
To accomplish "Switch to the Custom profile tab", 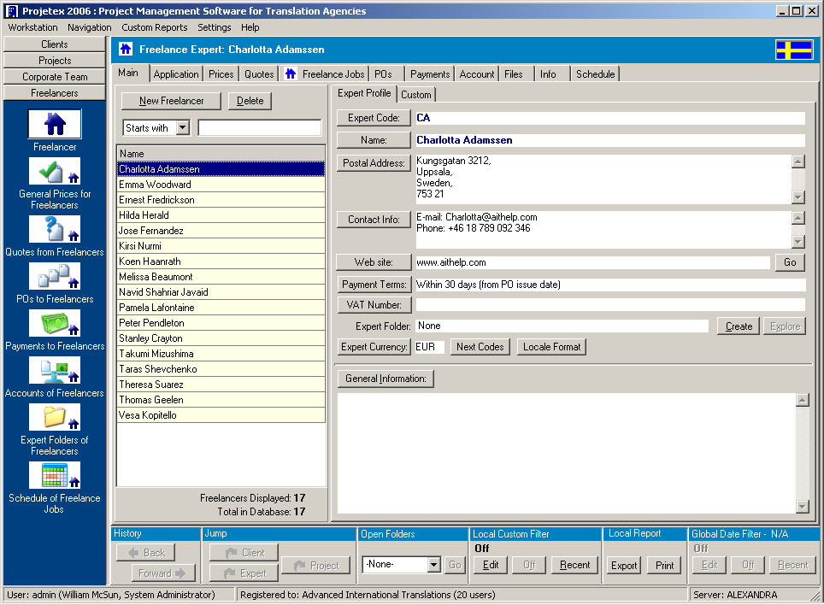I will (x=416, y=95).
